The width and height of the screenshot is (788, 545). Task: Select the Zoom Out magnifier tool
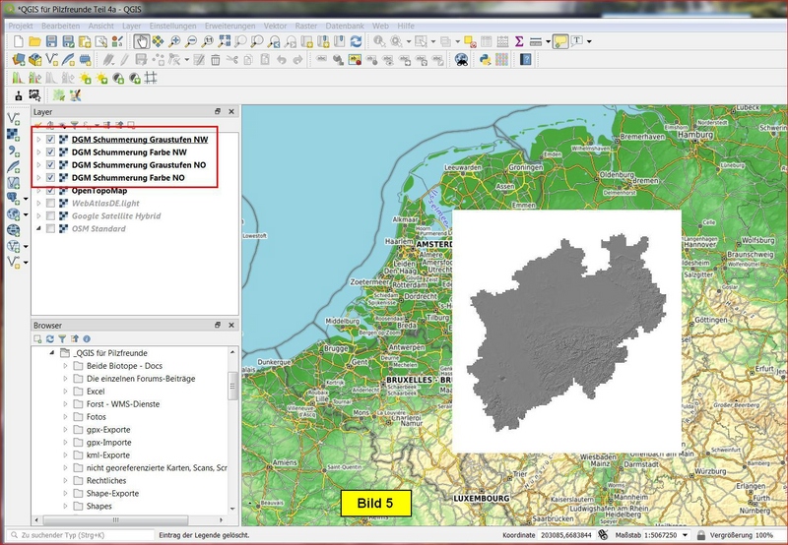pos(191,41)
